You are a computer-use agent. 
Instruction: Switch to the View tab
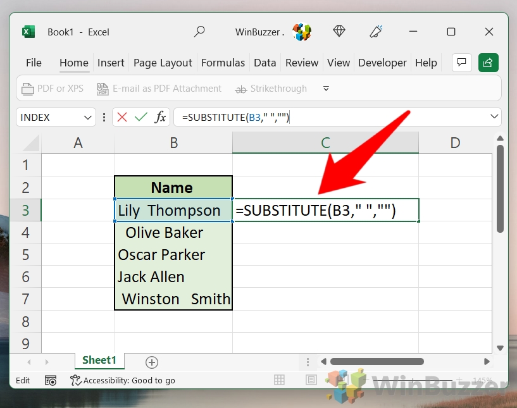(x=339, y=63)
